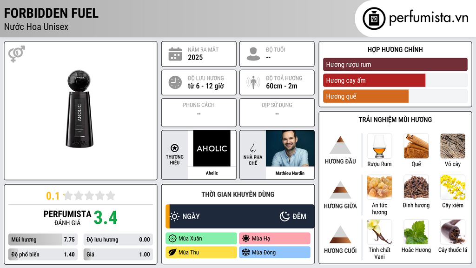The height and width of the screenshot is (268, 476).
Task: Click the Forbidden Fuel bottle image
Action: 79,109
